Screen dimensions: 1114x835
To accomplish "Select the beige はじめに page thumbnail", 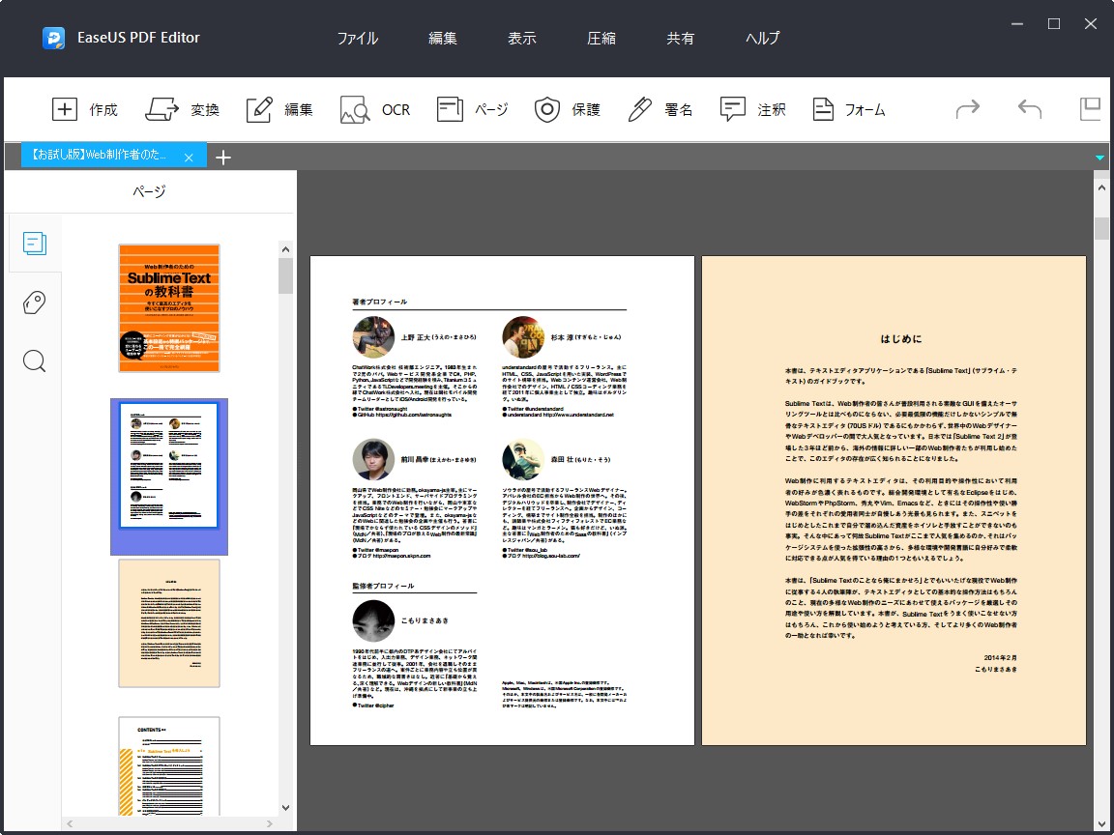I will [169, 623].
